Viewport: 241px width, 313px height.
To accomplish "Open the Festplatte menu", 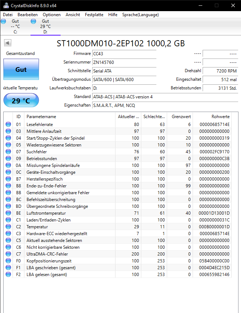I will (94, 15).
